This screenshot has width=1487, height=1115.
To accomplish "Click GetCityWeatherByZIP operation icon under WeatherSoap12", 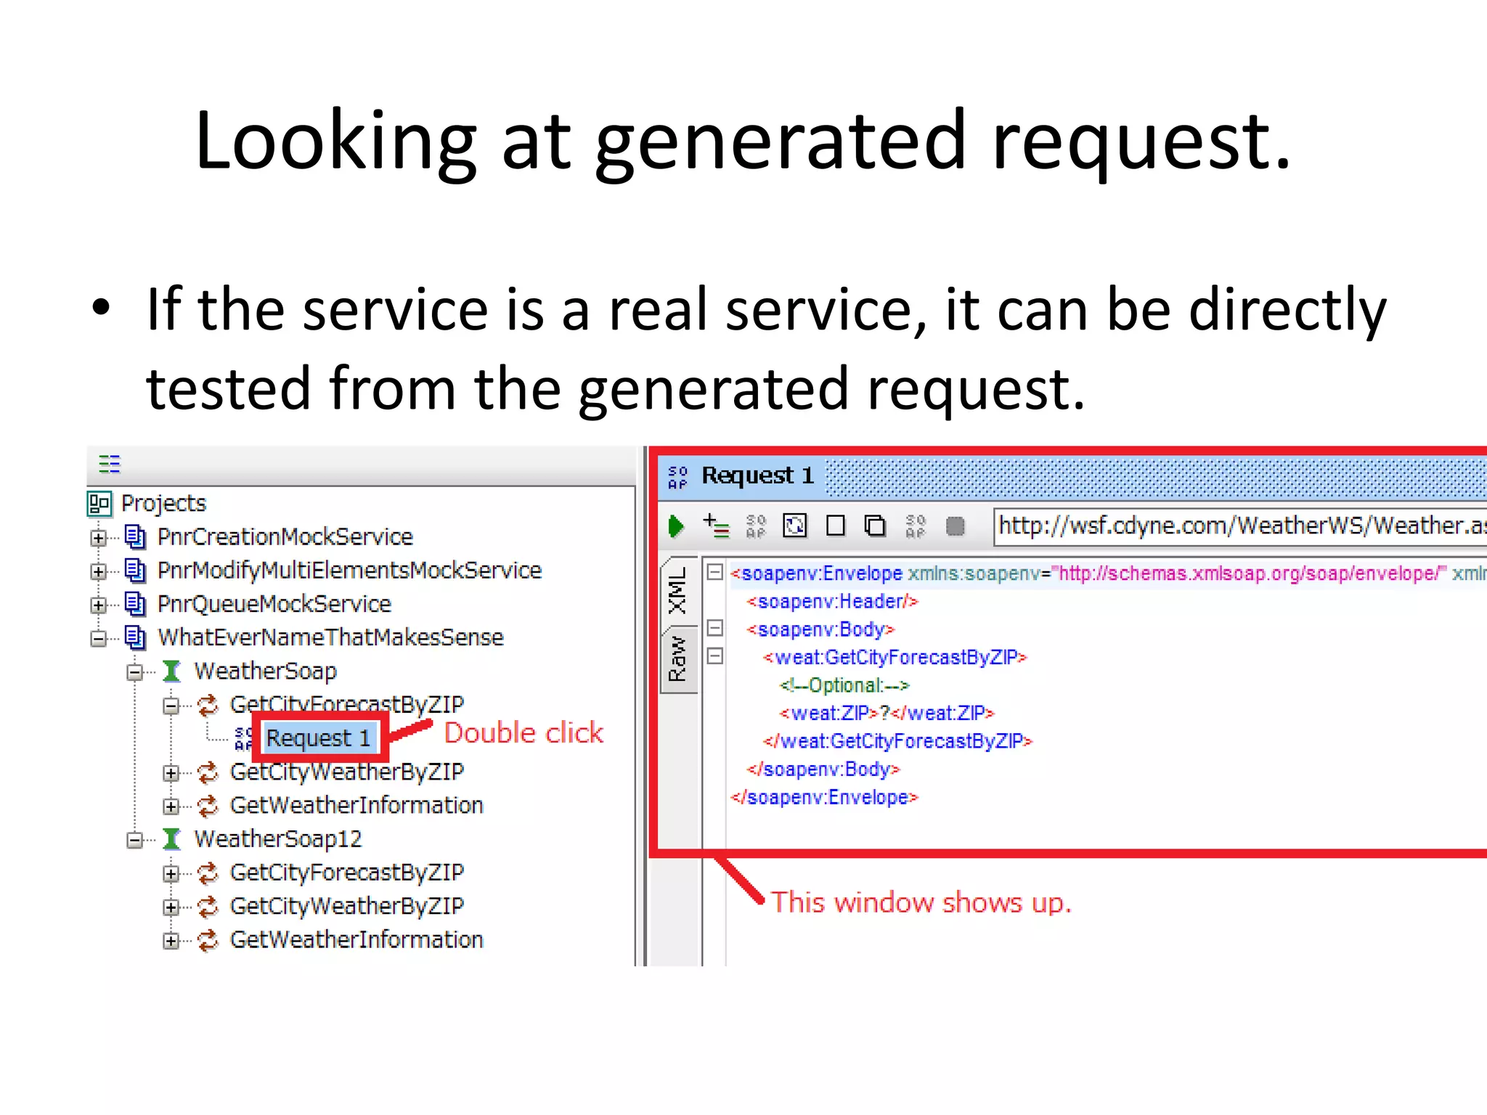I will (x=208, y=906).
